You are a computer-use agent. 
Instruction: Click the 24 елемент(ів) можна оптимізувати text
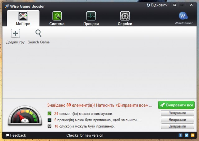pos(84,113)
